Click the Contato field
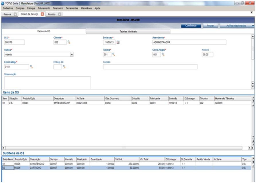 [150, 66]
